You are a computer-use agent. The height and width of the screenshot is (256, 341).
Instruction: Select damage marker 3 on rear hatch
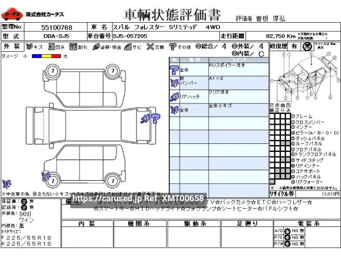click(145, 119)
